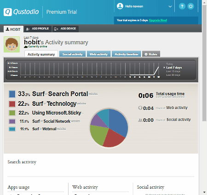This screenshot has height=195, width=207.
Task: Click the Add Profile button
Action: (x=38, y=29)
